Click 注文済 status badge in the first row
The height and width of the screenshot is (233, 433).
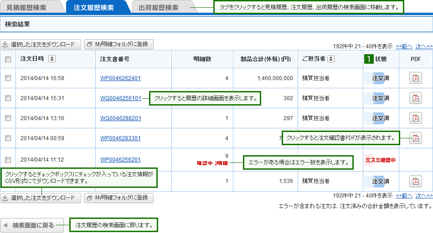tap(381, 78)
